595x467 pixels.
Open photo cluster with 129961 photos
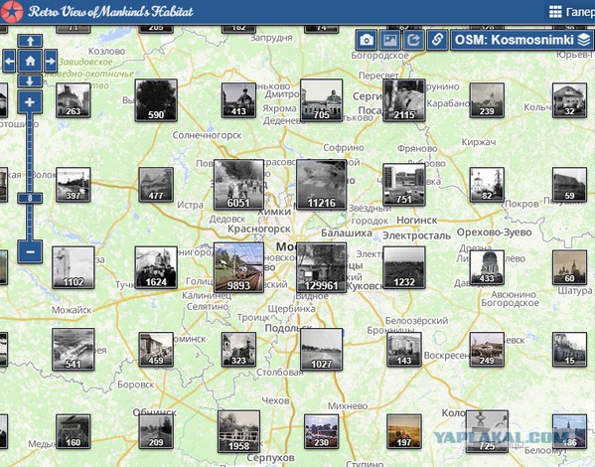[322, 267]
